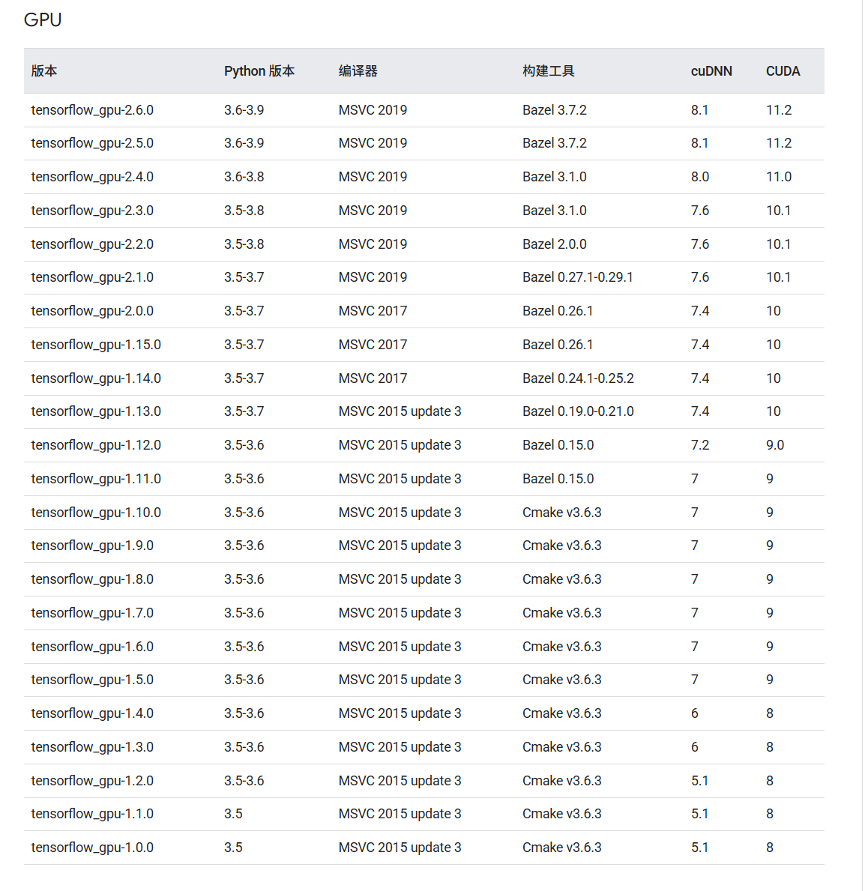865x891 pixels.
Task: Select tensorflow_gpu-2.1.0 version cell
Action: [92, 277]
